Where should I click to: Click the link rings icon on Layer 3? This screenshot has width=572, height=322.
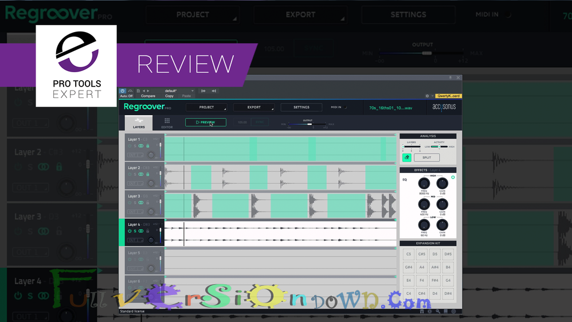(x=141, y=202)
